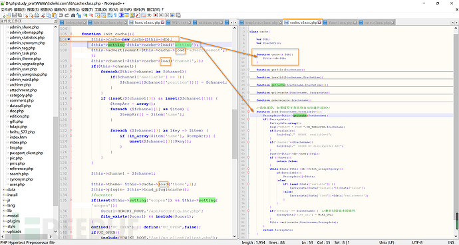Image resolution: width=459 pixels, height=245 pixels.
Task: Close the index.php tab
Action: [84, 23]
